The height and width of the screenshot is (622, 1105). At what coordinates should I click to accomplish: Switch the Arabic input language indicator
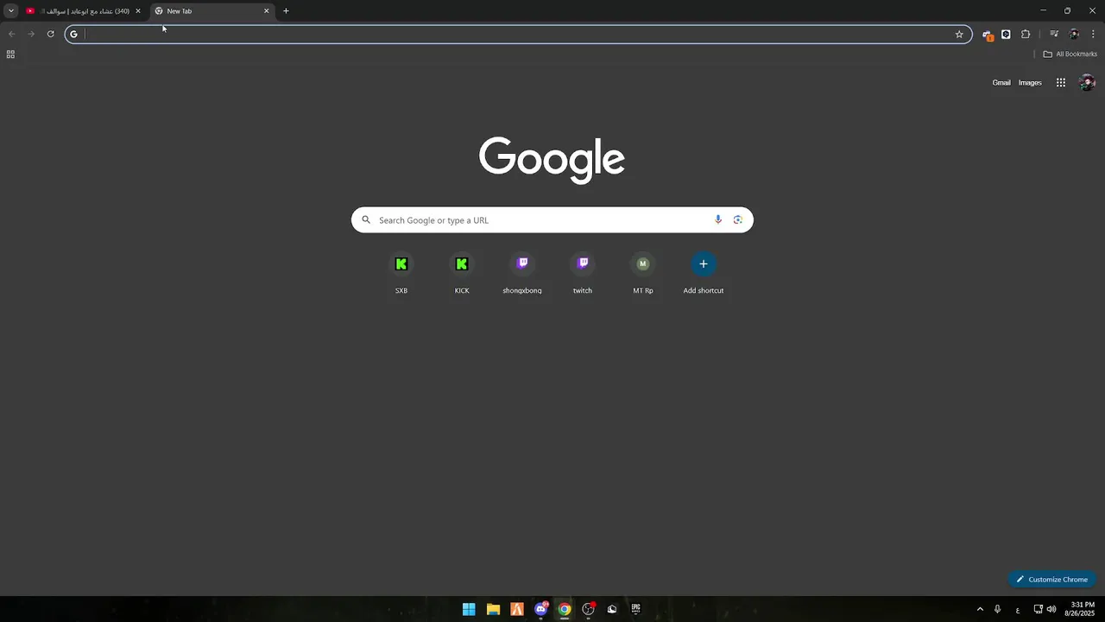coord(1018,609)
